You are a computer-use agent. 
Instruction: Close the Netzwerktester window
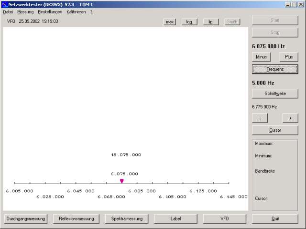coord(301,4)
